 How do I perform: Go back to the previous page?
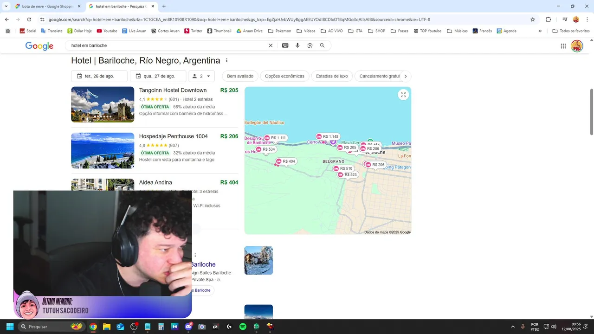(6, 19)
